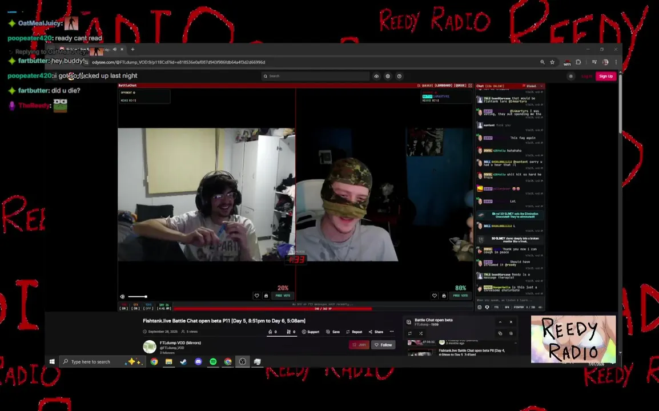
Task: Click FREE VOTE for the 80% player
Action: click(x=461, y=296)
